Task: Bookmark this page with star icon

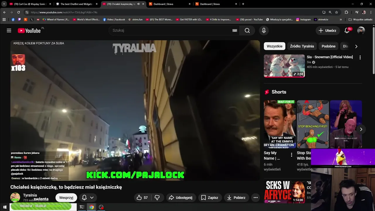Action: pyautogui.click(x=337, y=12)
